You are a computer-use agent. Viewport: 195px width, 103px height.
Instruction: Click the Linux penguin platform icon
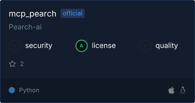pos(183,90)
